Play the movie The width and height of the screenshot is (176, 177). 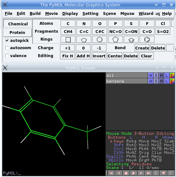point(133,173)
